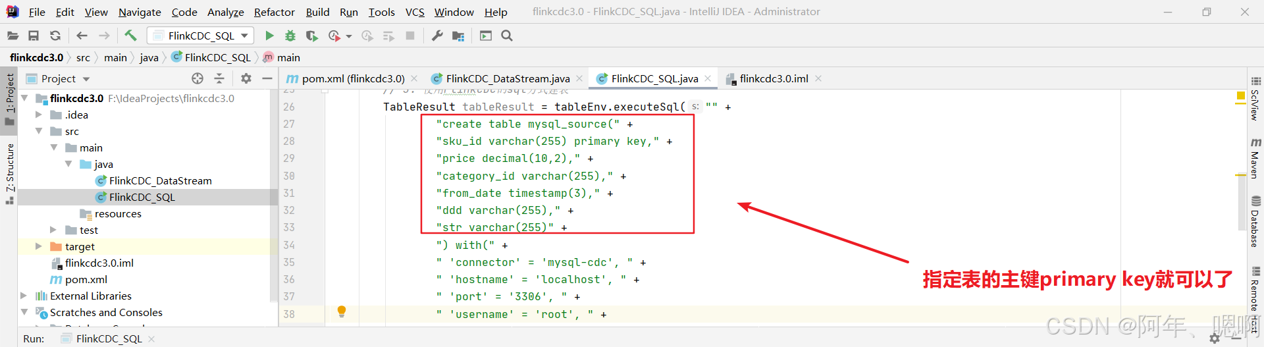Viewport: 1264px width, 347px height.
Task: Open the Maven side tool window
Action: pyautogui.click(x=1255, y=158)
